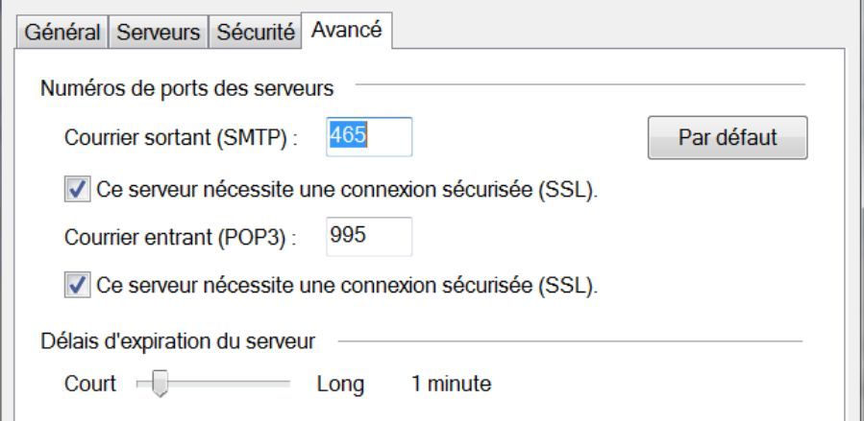Open the Serveurs tab
The height and width of the screenshot is (421, 864).
pos(158,31)
